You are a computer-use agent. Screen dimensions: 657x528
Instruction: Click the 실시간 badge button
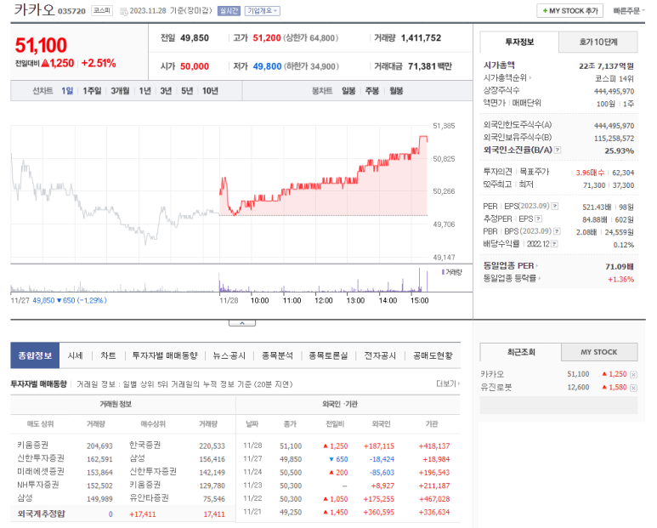click(229, 11)
